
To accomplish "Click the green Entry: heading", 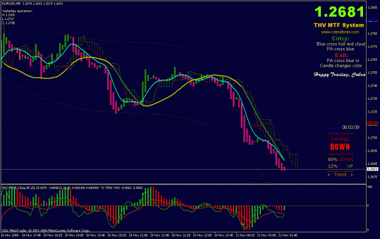I will [x=340, y=38].
